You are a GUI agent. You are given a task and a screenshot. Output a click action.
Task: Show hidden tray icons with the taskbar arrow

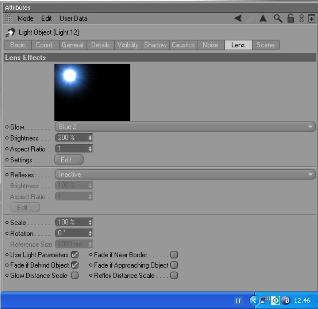click(x=254, y=300)
